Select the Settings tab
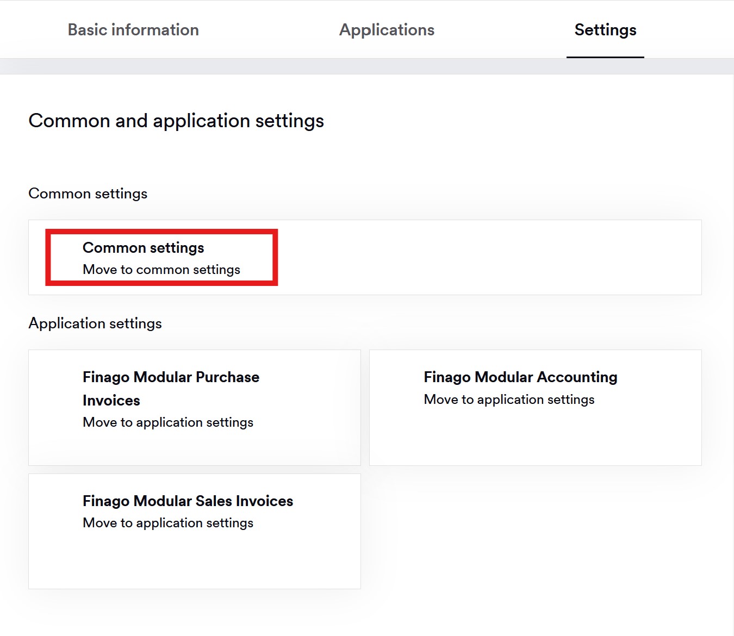This screenshot has width=734, height=636. point(605,30)
